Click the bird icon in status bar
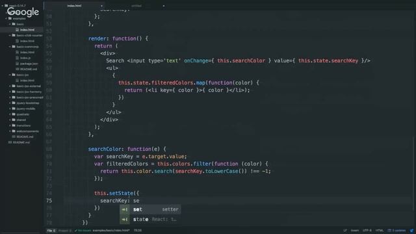 point(411,230)
